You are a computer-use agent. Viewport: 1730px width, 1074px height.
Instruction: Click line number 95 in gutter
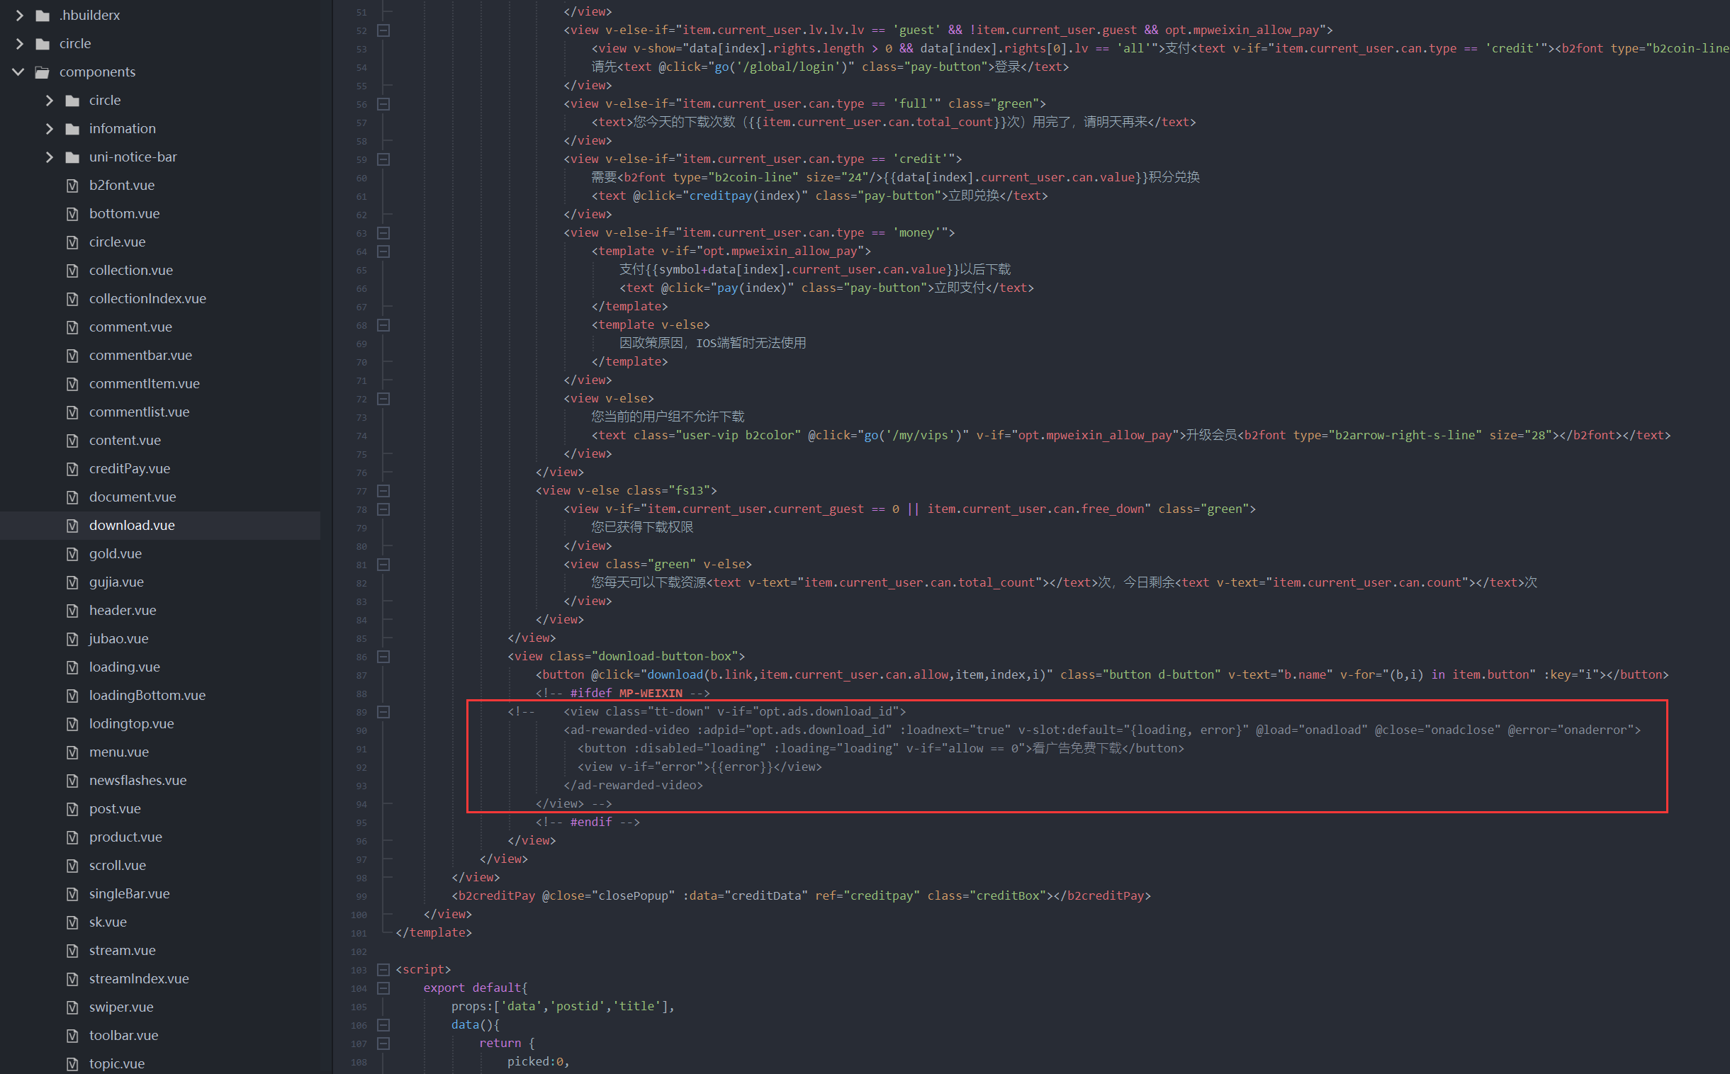tap(361, 823)
